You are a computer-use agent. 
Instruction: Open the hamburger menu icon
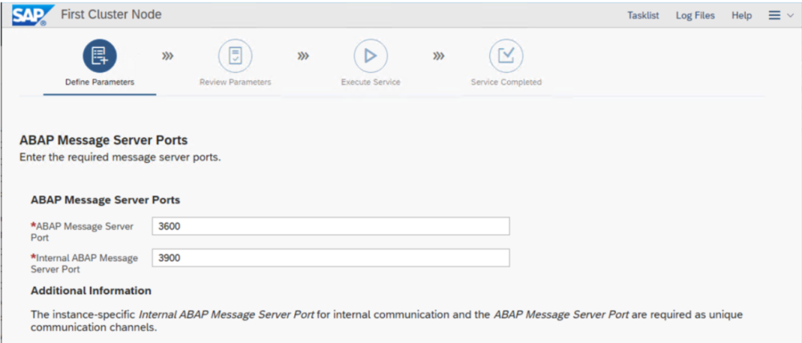(x=774, y=15)
